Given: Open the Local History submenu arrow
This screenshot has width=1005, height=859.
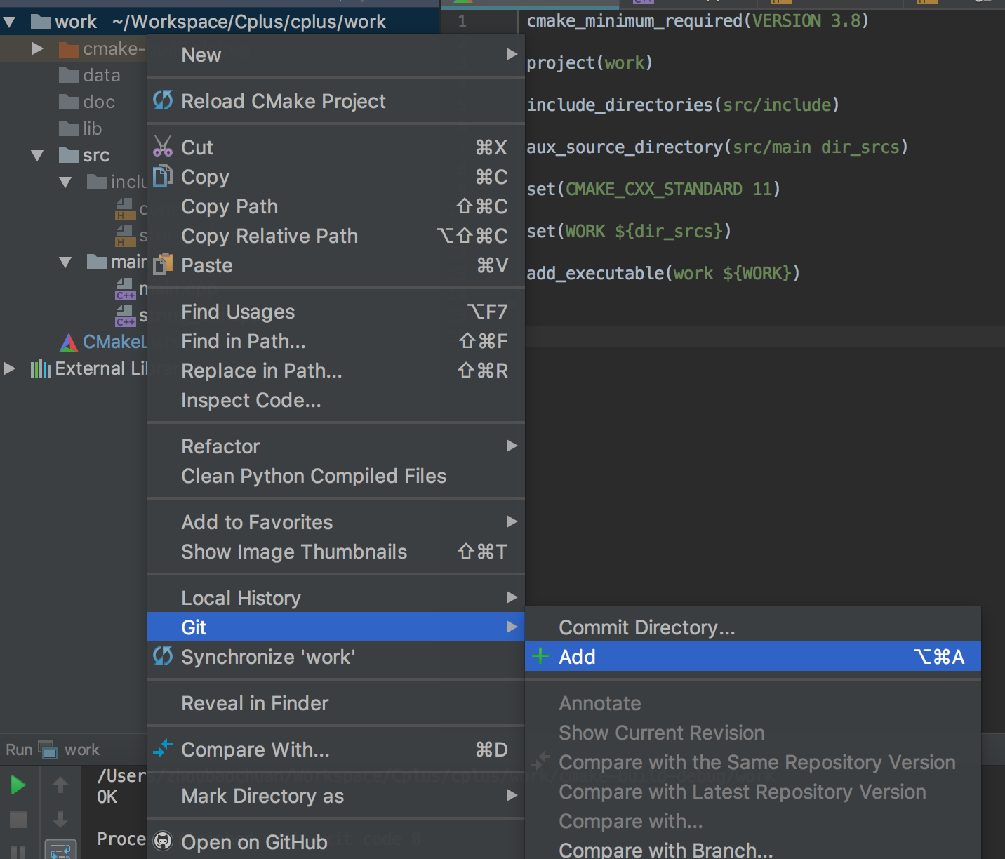Looking at the screenshot, I should [512, 597].
